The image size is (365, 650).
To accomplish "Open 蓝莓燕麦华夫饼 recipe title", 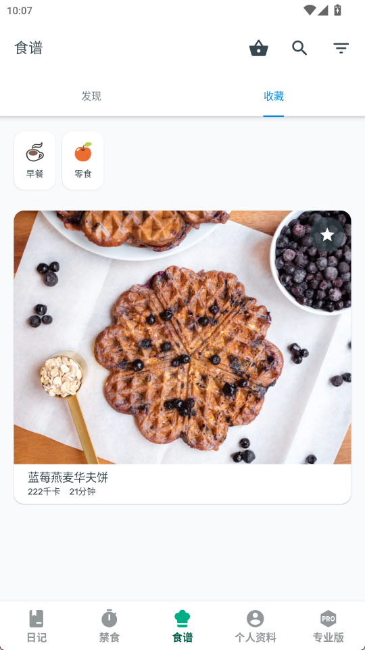I will click(68, 477).
